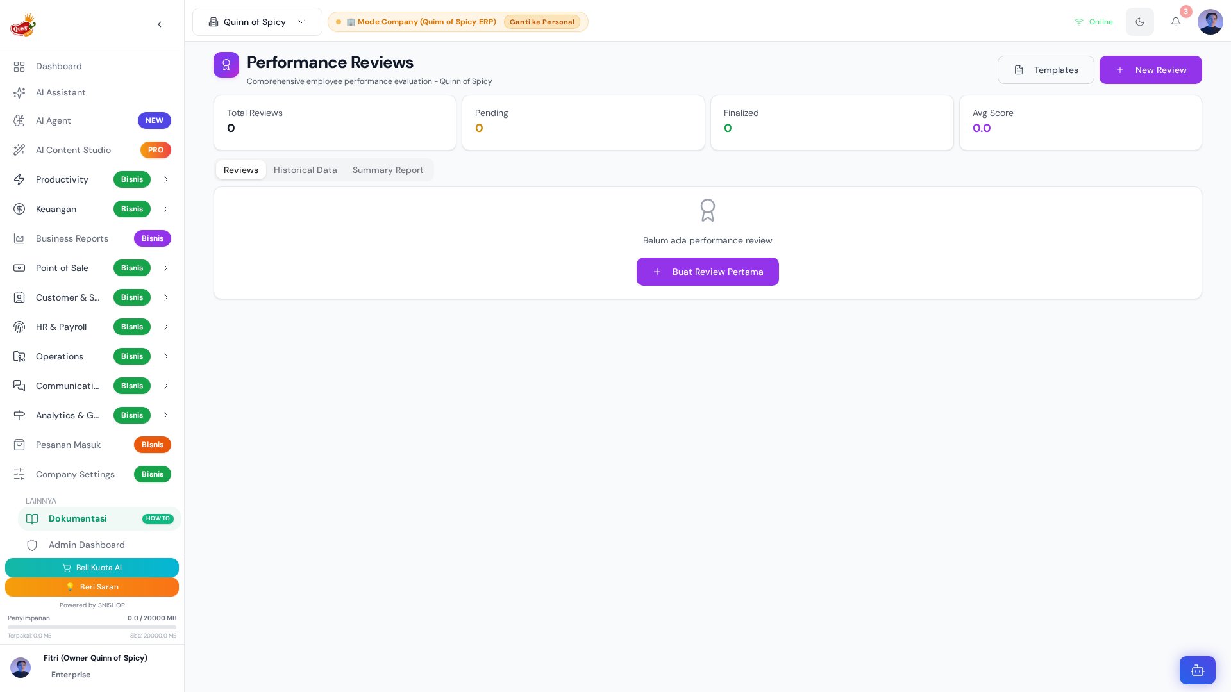Click the Communication chat bubbles icon
This screenshot has width=1231, height=692.
coord(19,386)
